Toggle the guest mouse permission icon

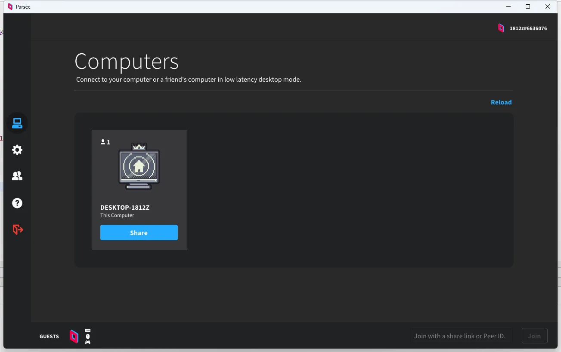(88, 336)
